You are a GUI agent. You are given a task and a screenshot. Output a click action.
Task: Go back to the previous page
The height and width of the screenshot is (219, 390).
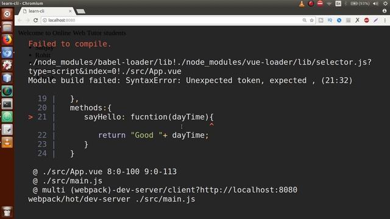19,20
